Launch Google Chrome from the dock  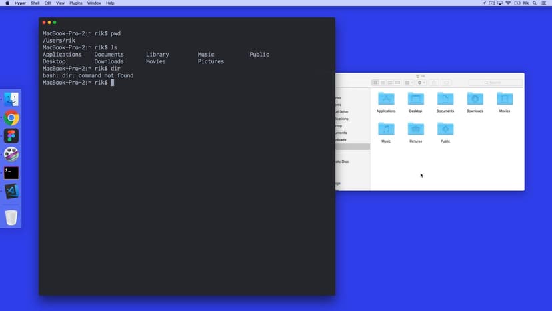click(11, 119)
